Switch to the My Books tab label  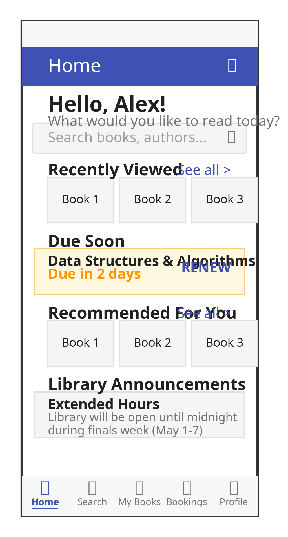139,502
